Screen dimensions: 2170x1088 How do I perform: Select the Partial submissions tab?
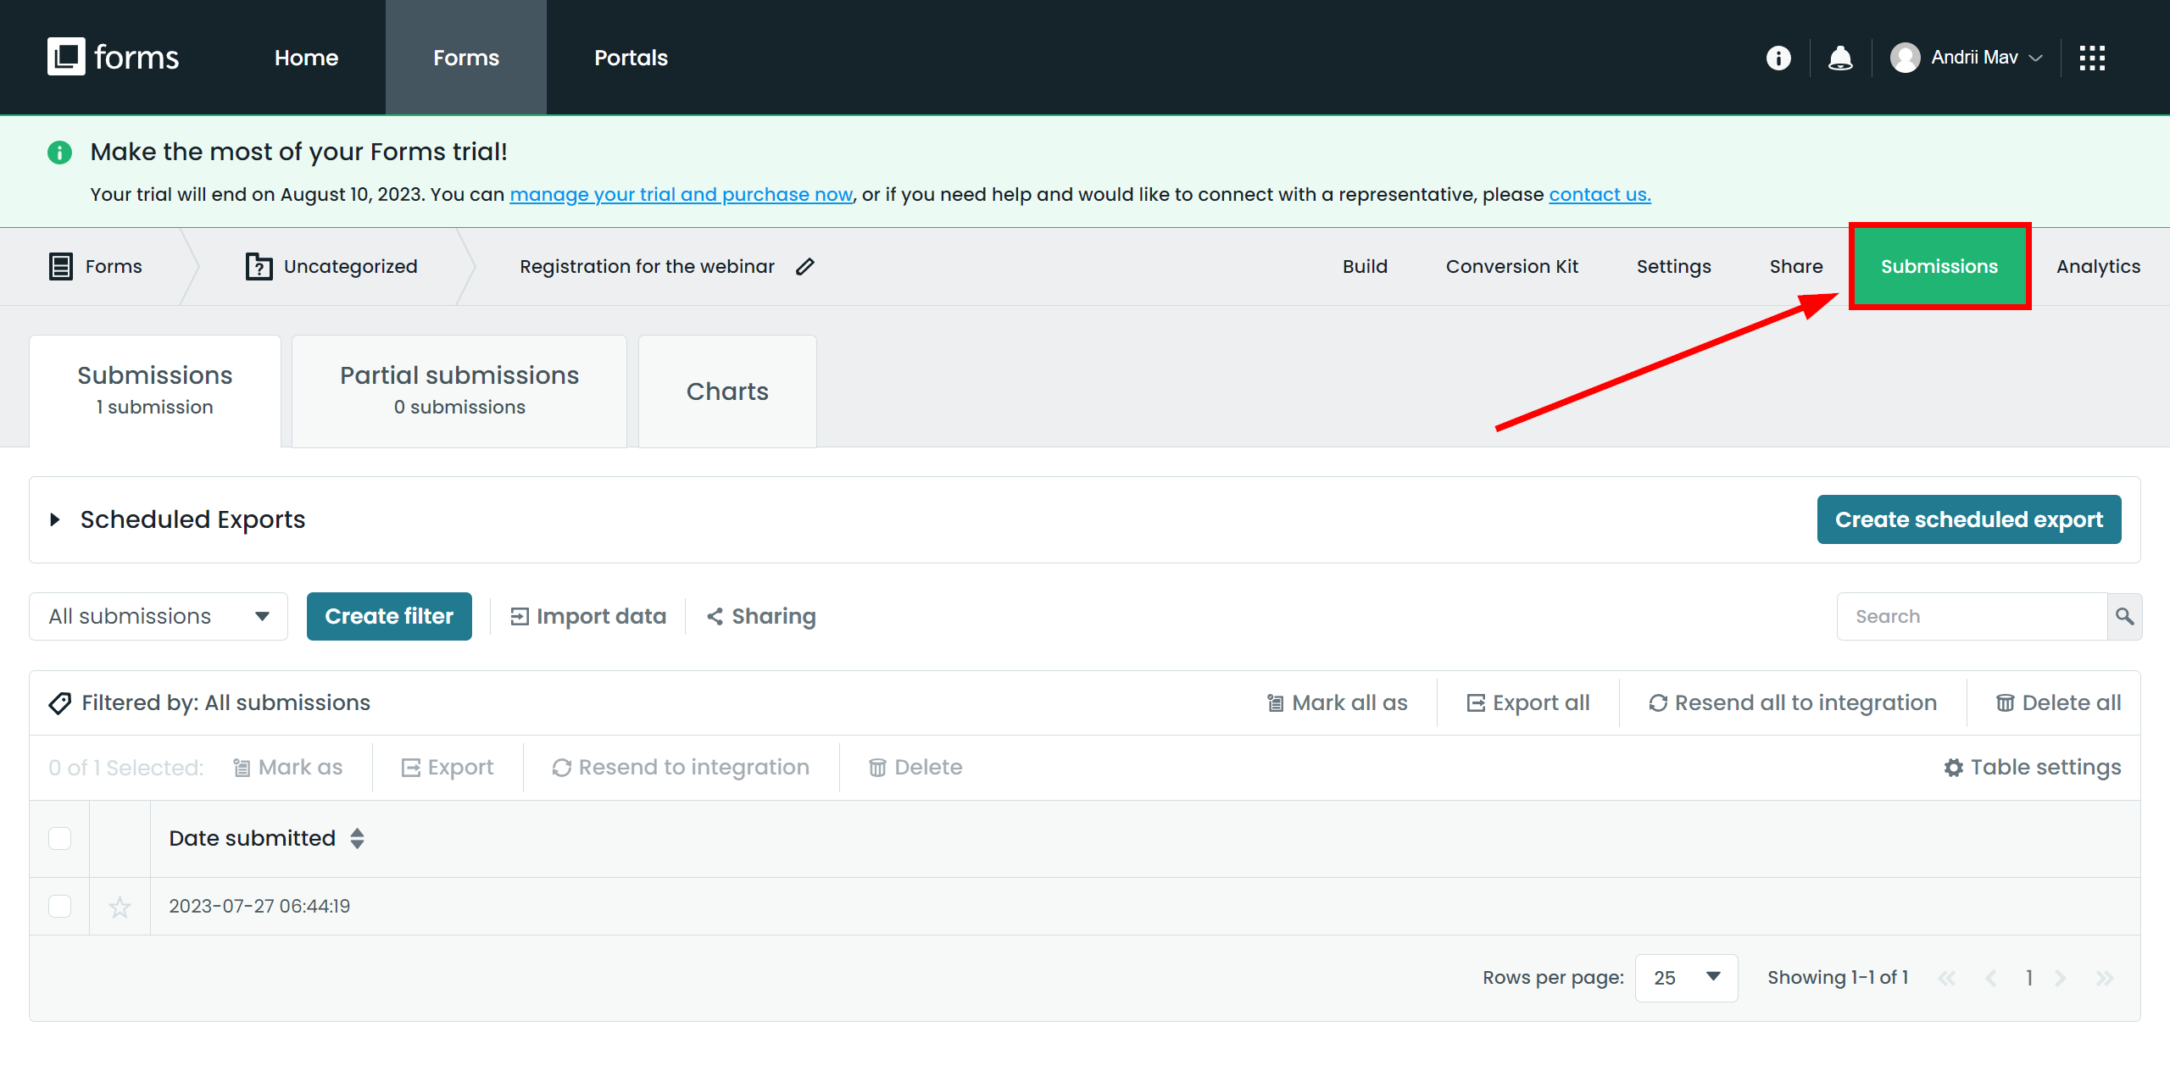(x=459, y=390)
